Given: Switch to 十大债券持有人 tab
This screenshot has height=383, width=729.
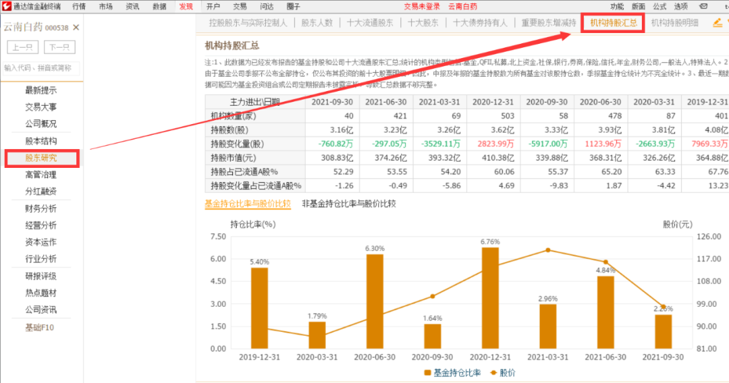Looking at the screenshot, I should 481,23.
